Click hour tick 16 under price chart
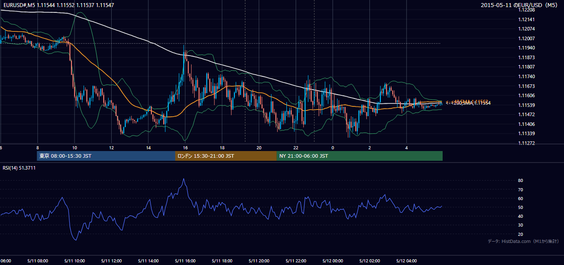The height and width of the screenshot is (265, 564). 185,148
